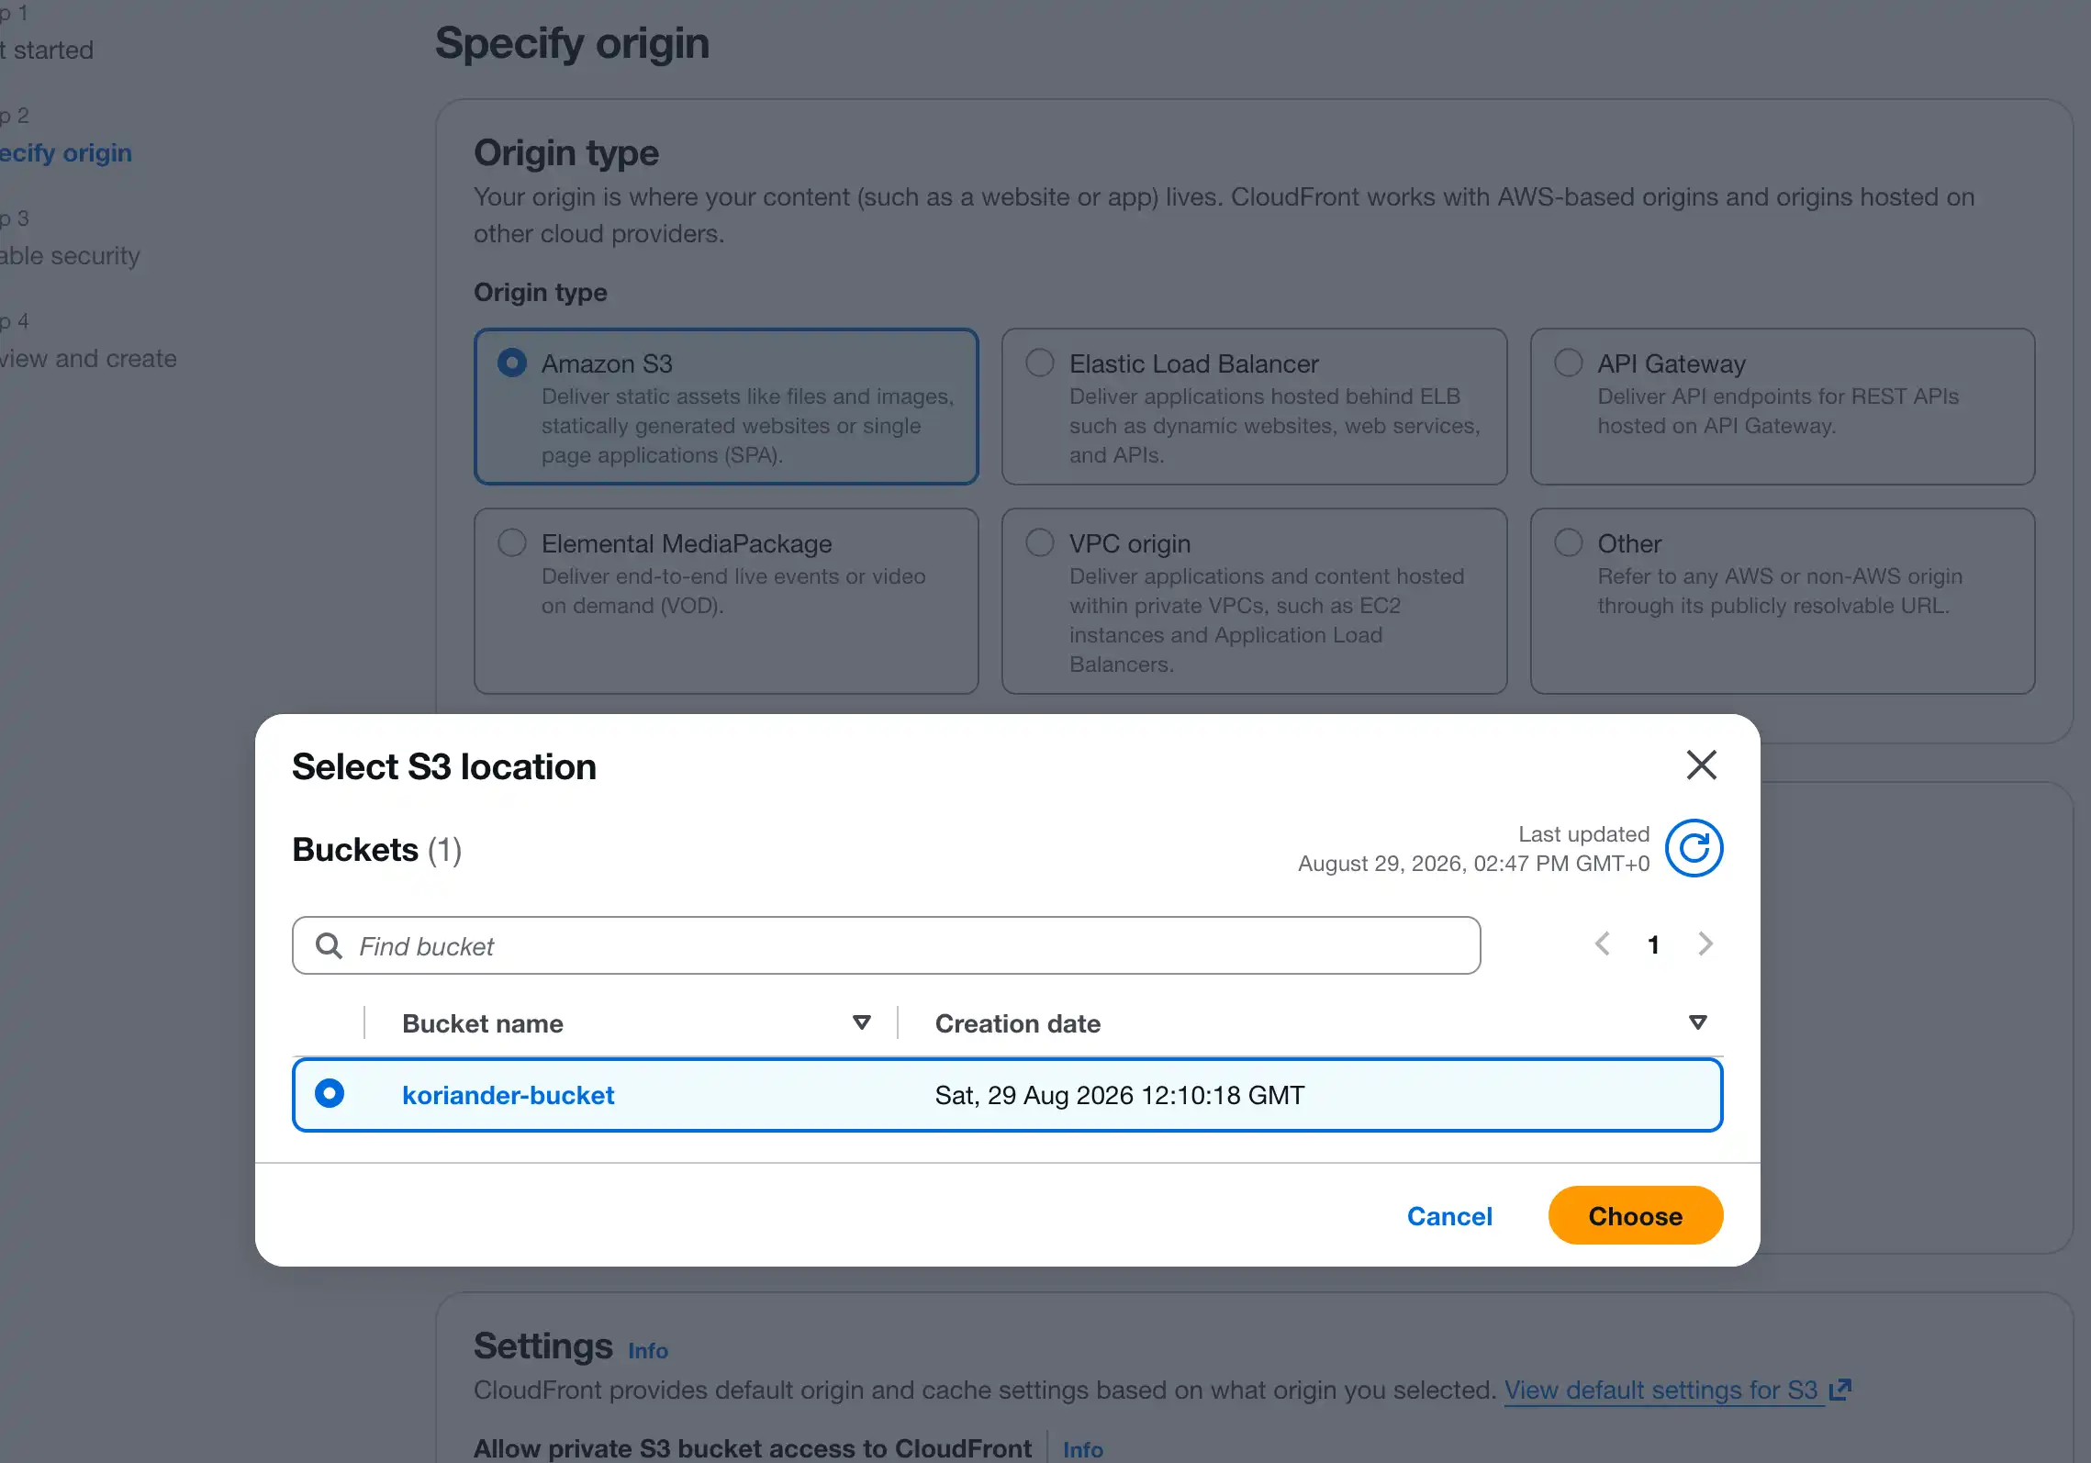Close the Select S3 location dialog
The image size is (2091, 1463).
coord(1701,765)
